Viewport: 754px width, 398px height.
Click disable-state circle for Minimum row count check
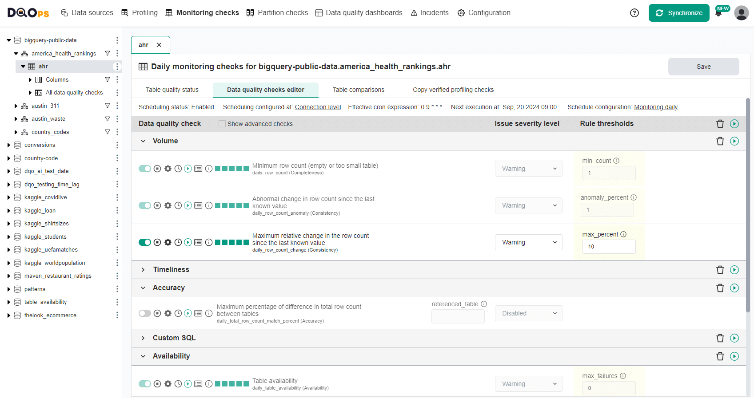(157, 169)
